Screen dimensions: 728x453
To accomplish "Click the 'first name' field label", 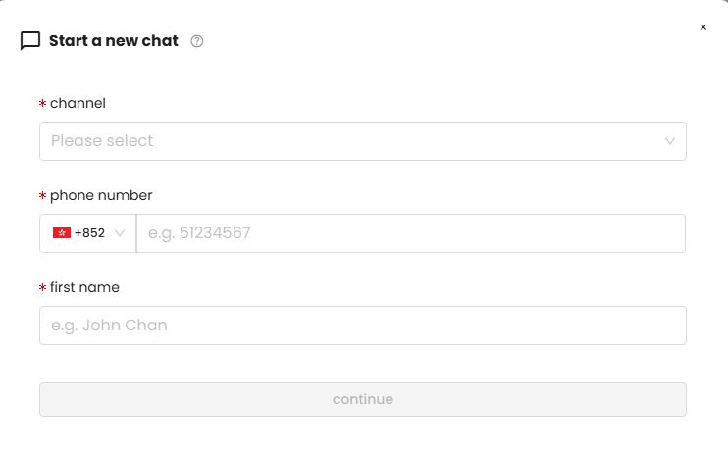I will pos(84,287).
